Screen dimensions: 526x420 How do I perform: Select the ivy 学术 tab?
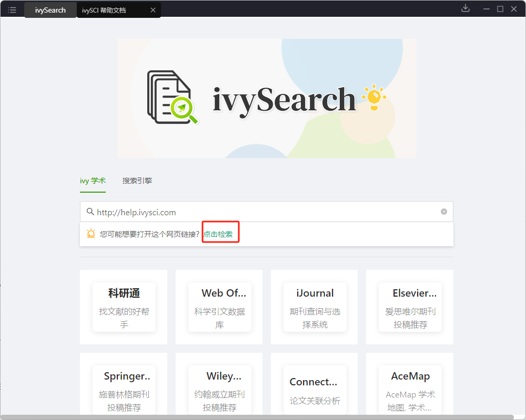click(93, 181)
